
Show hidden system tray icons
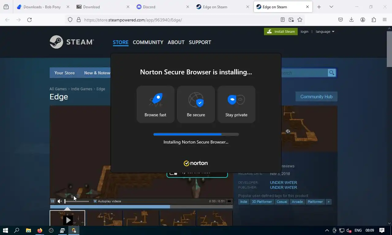coord(327,230)
